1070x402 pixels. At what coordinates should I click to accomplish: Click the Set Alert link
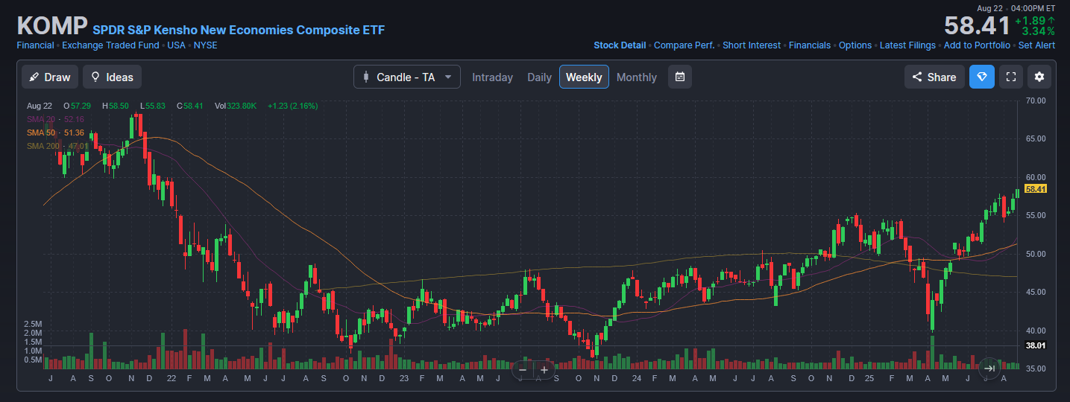[1036, 45]
